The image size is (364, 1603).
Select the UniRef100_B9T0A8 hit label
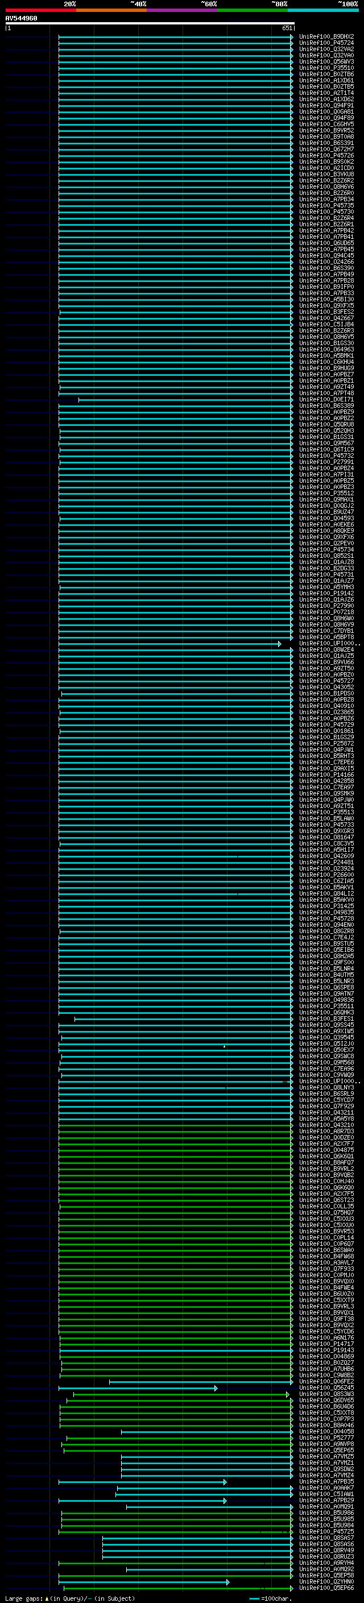326,137
